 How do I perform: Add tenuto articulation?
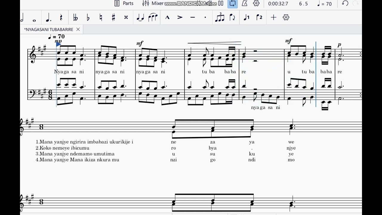coord(192,18)
